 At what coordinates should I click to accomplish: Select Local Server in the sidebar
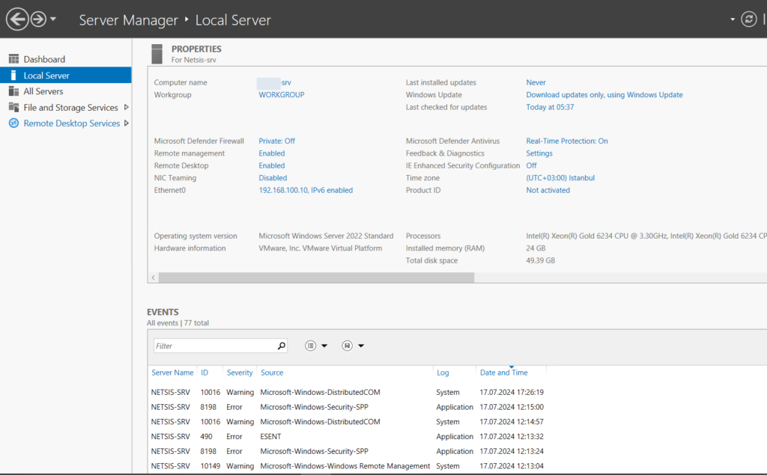click(66, 76)
